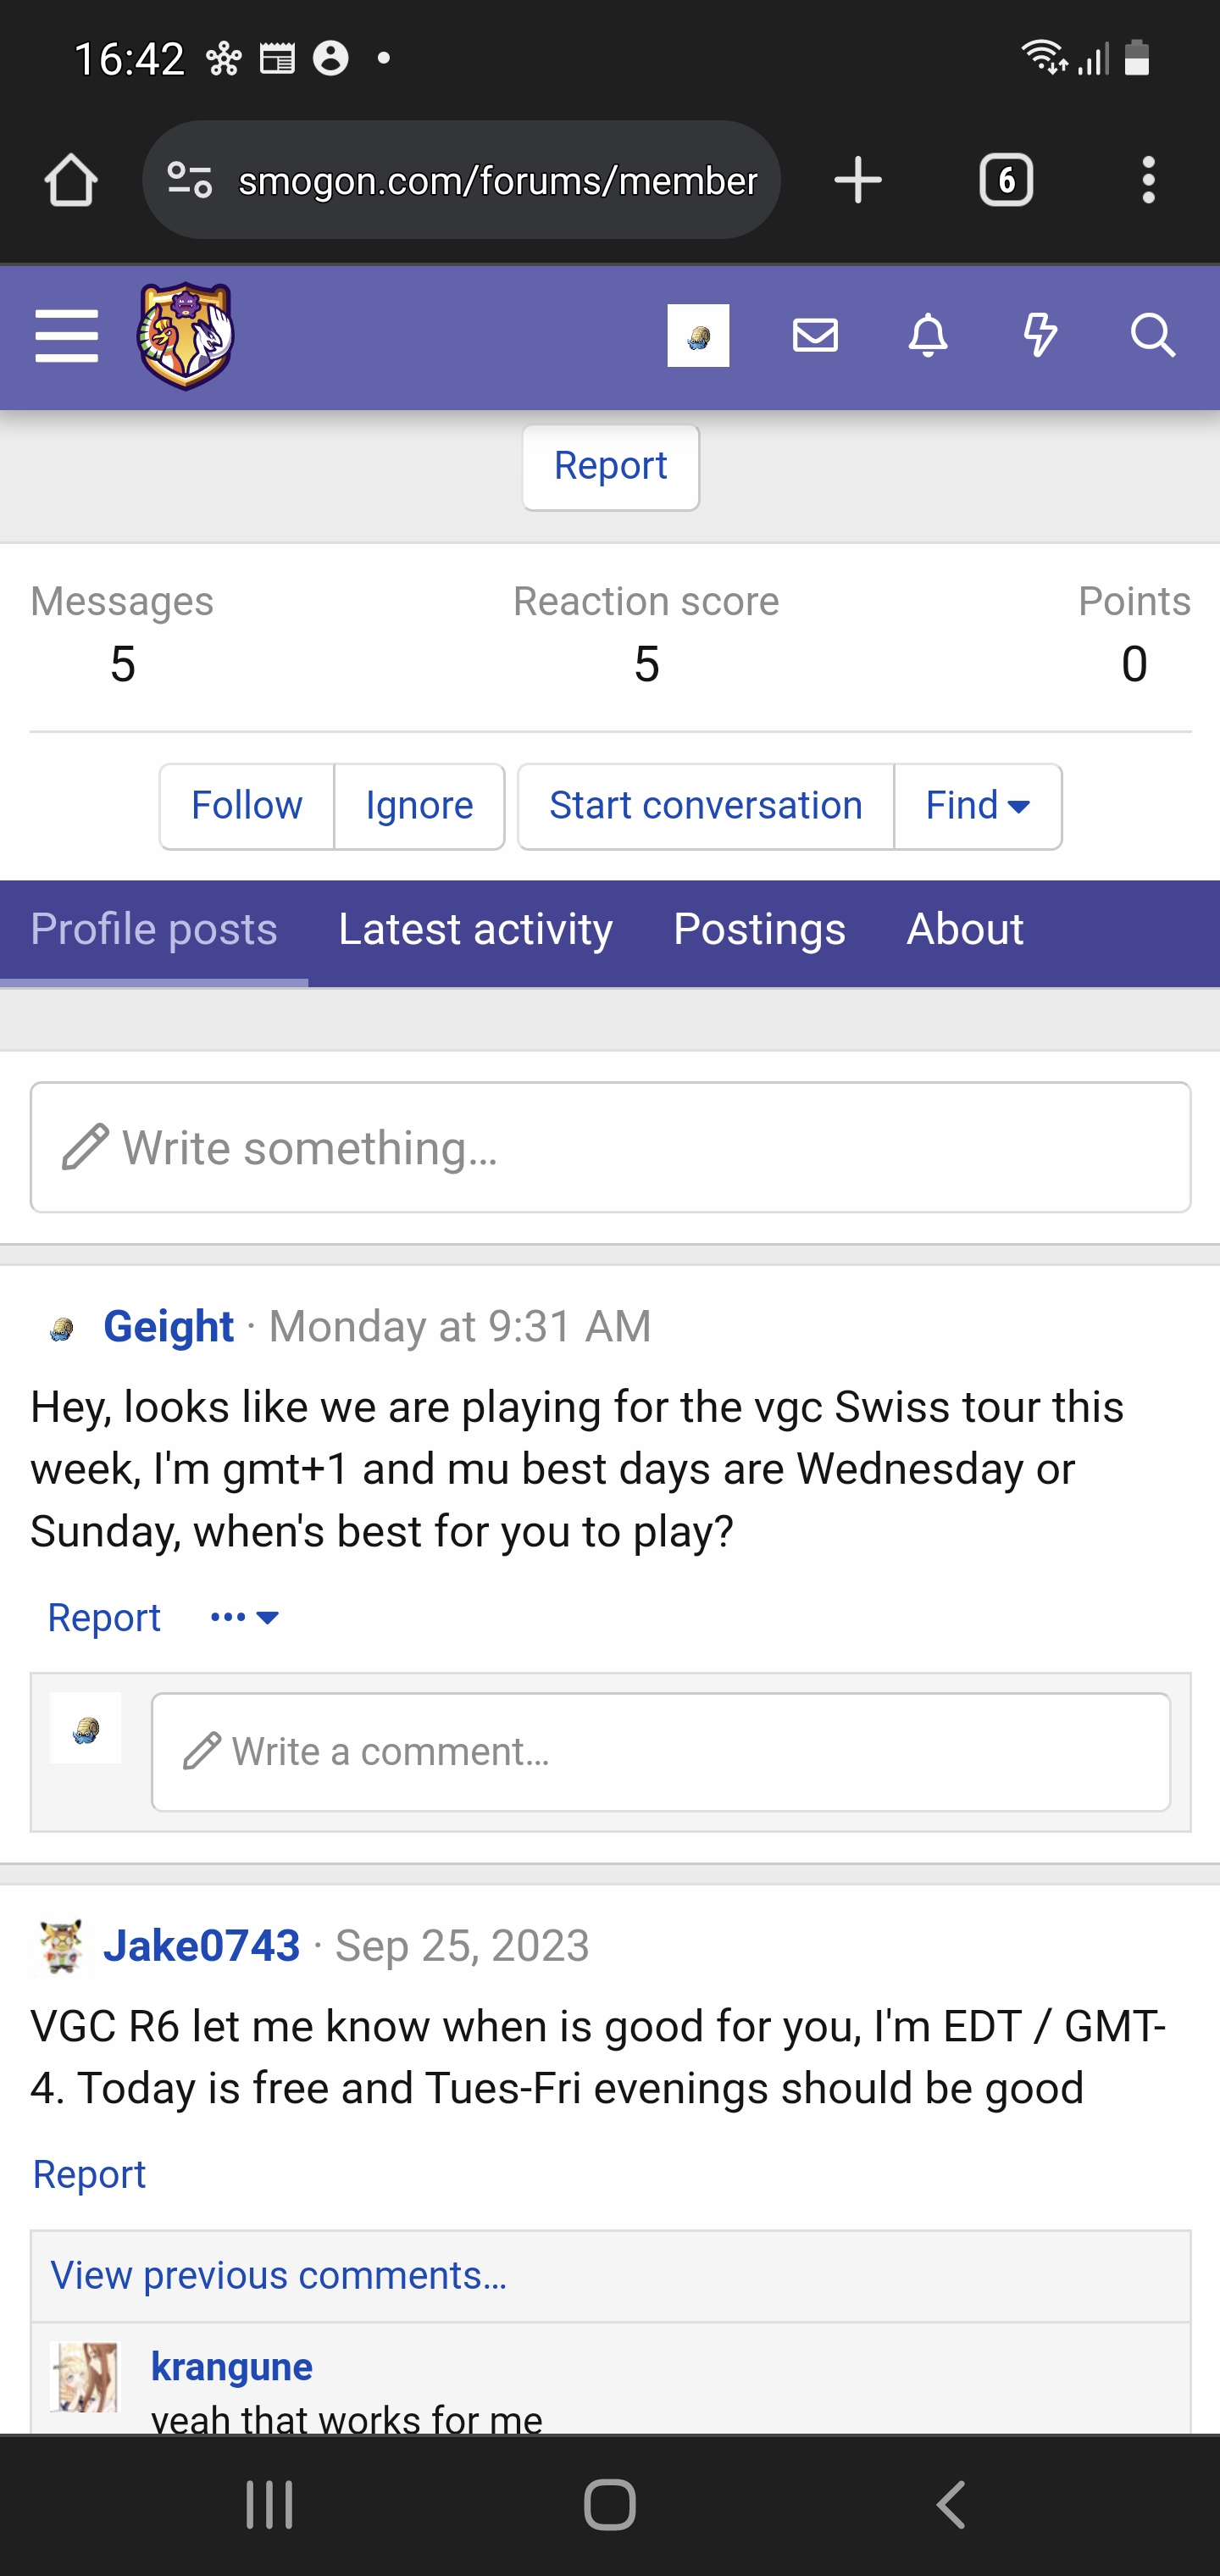This screenshot has height=2576, width=1220.
Task: Open the hamburger navigation menu
Action: [x=66, y=336]
